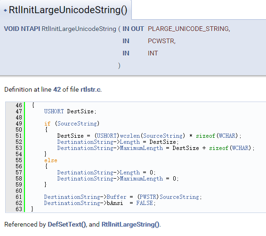Click the wcslen function link on line 51

click(x=130, y=136)
